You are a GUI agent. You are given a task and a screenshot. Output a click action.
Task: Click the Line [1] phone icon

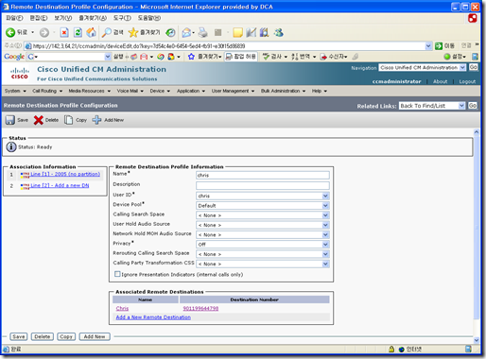[25, 174]
